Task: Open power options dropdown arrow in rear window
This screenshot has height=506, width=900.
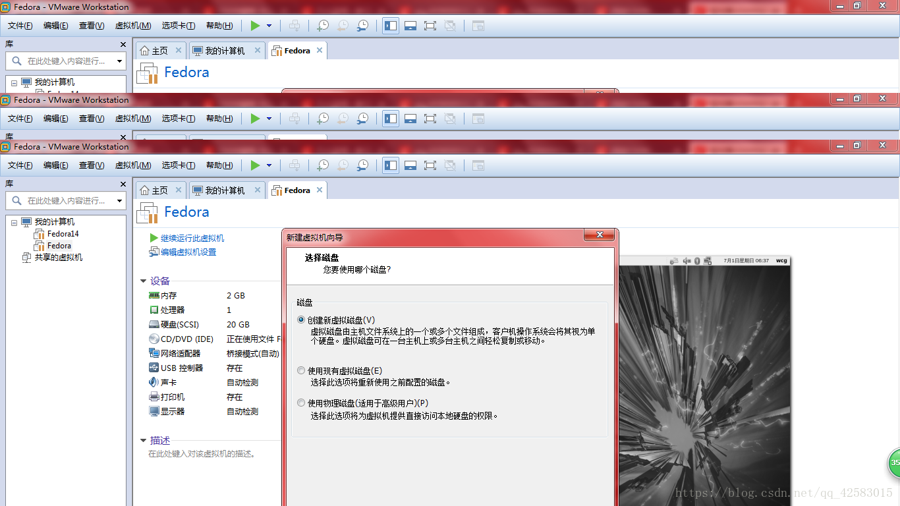Action: click(269, 26)
